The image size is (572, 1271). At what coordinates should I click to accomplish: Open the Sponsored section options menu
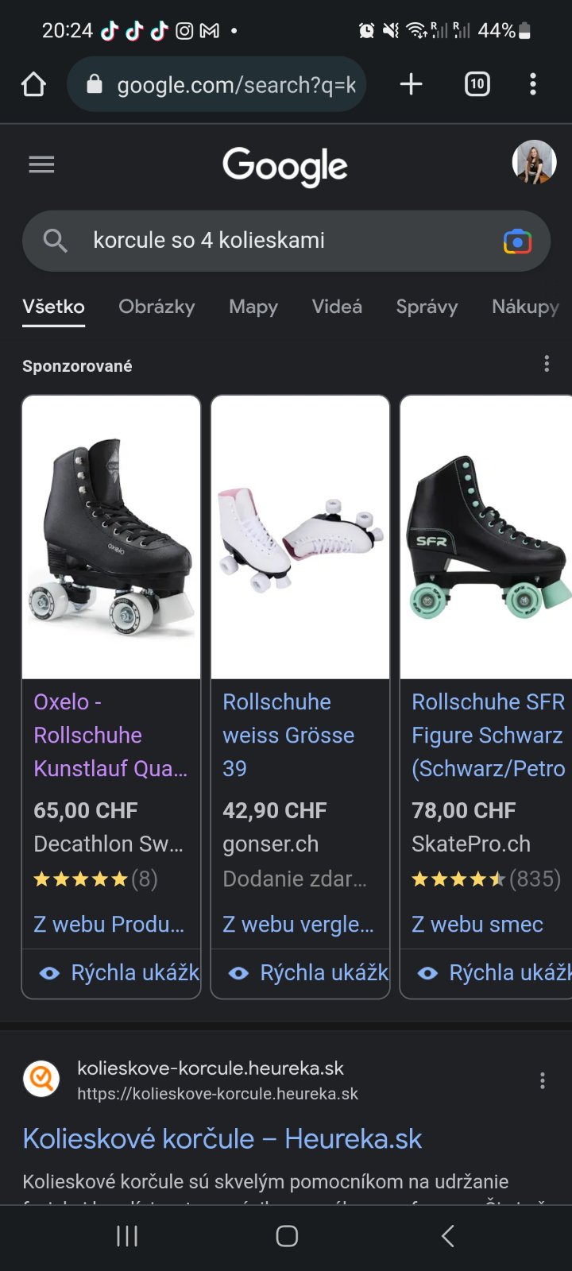pyautogui.click(x=547, y=364)
